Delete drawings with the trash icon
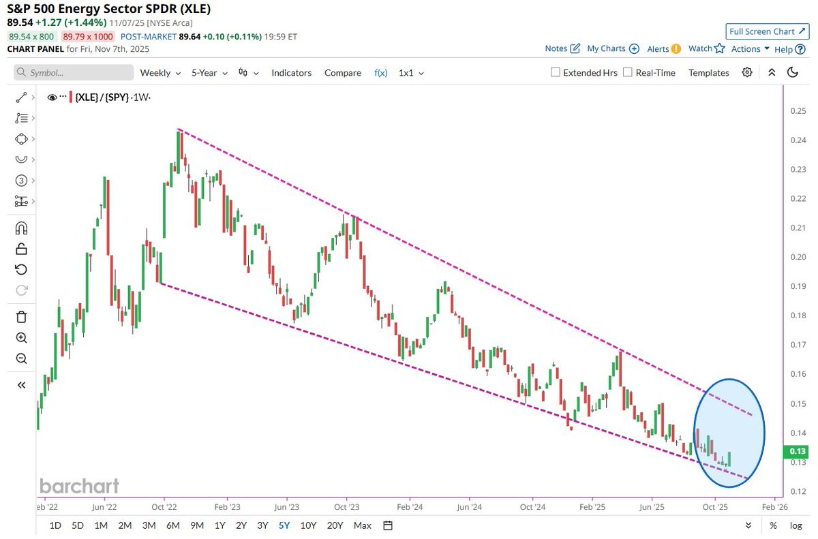The width and height of the screenshot is (818, 539). 21,316
